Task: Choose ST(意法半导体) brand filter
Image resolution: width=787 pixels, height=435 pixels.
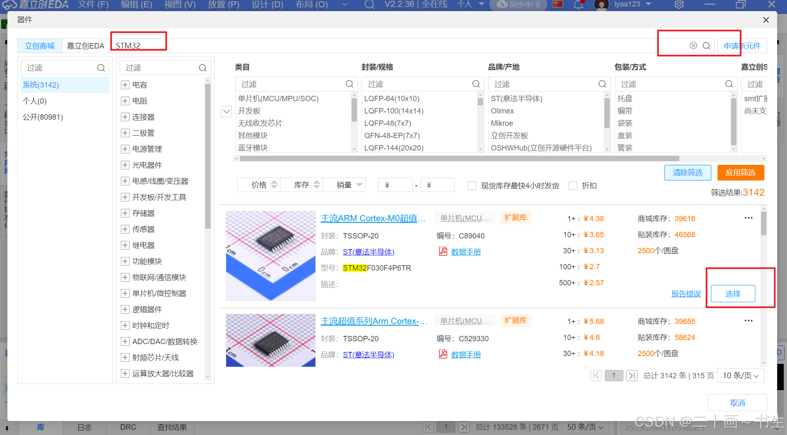Action: [516, 99]
